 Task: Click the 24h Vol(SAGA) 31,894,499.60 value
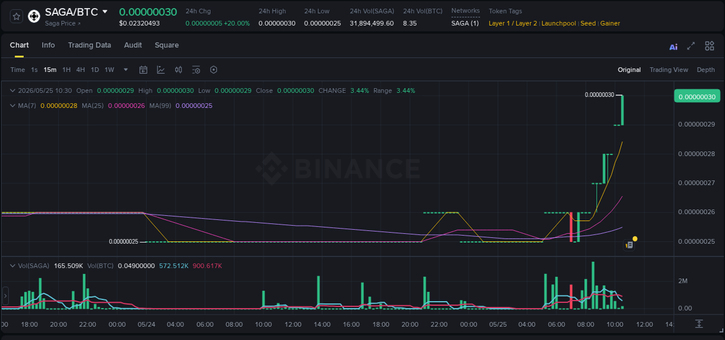372,23
